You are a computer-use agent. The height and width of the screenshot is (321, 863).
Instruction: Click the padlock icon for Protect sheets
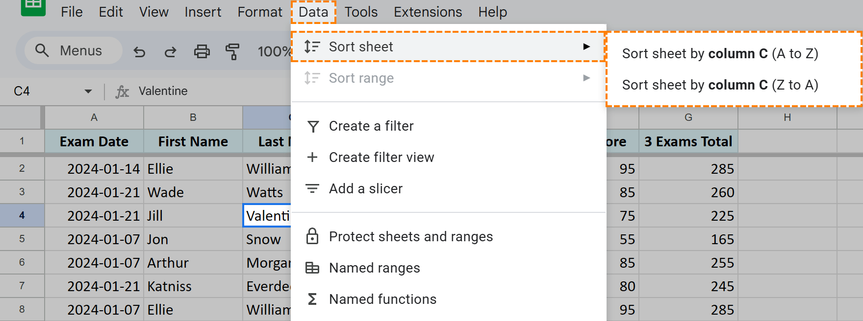tap(312, 236)
